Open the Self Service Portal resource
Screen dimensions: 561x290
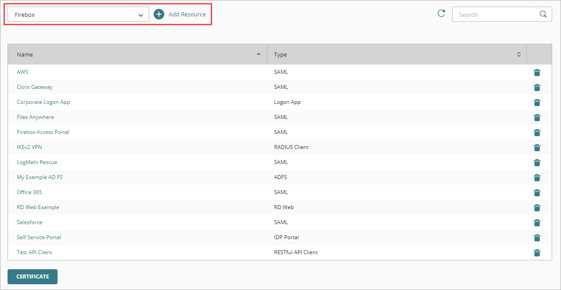point(39,237)
